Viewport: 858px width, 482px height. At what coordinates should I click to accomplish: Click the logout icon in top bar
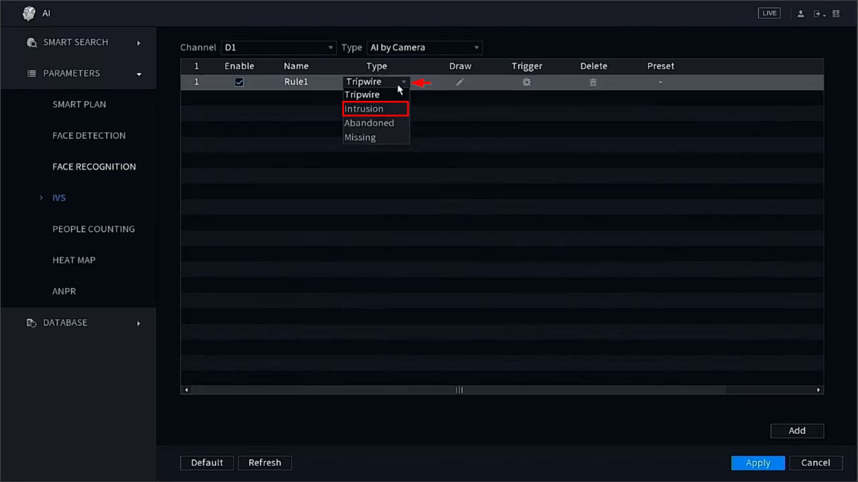pos(817,14)
